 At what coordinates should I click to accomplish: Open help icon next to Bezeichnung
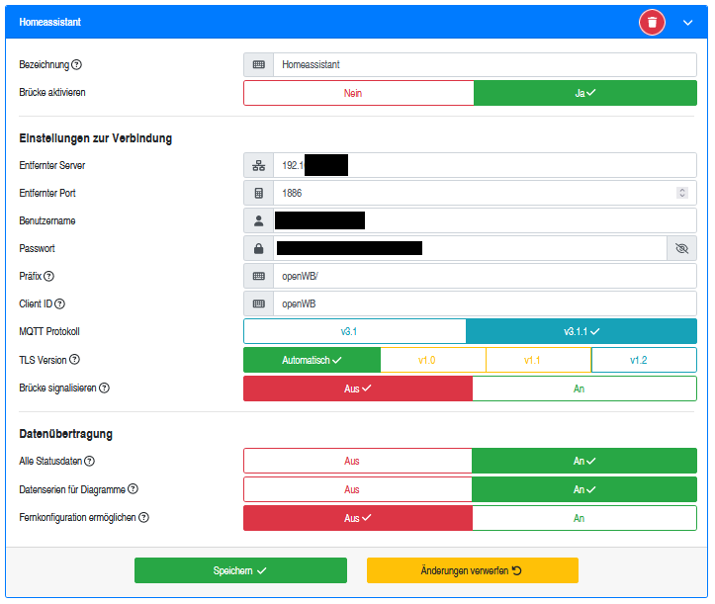pos(76,64)
